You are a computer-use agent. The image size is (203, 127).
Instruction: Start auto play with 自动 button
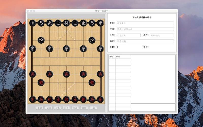75,108
